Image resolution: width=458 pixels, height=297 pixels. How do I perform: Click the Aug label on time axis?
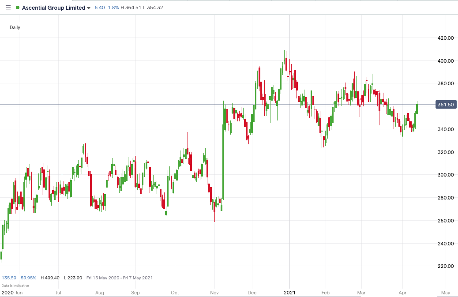point(100,292)
